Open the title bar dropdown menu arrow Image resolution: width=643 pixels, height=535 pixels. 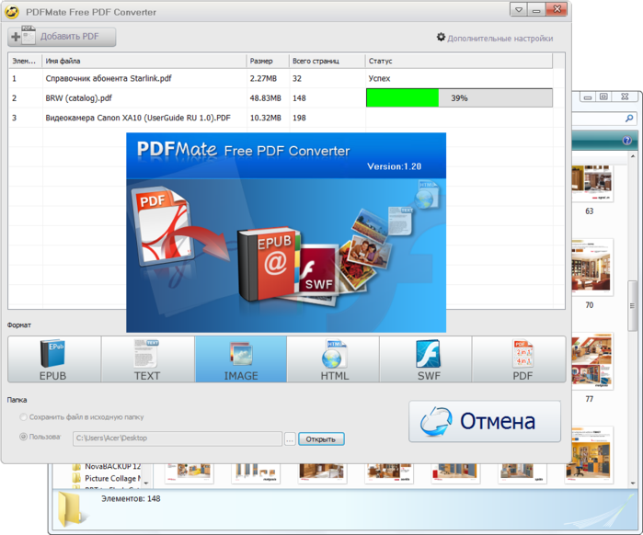click(x=521, y=11)
